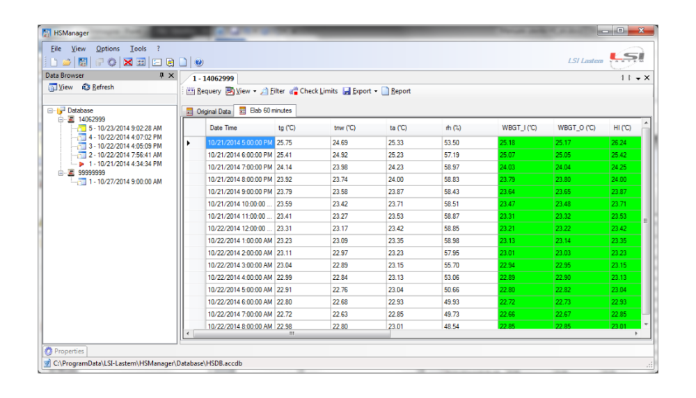
Task: Click the red X delete toolbar icon
Action: [128, 63]
